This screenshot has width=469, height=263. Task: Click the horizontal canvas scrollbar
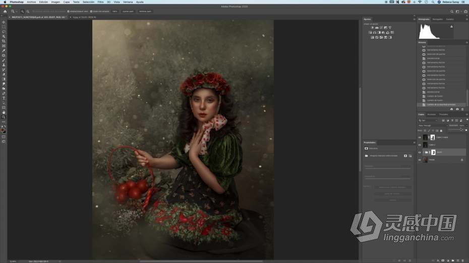[x=201, y=261]
